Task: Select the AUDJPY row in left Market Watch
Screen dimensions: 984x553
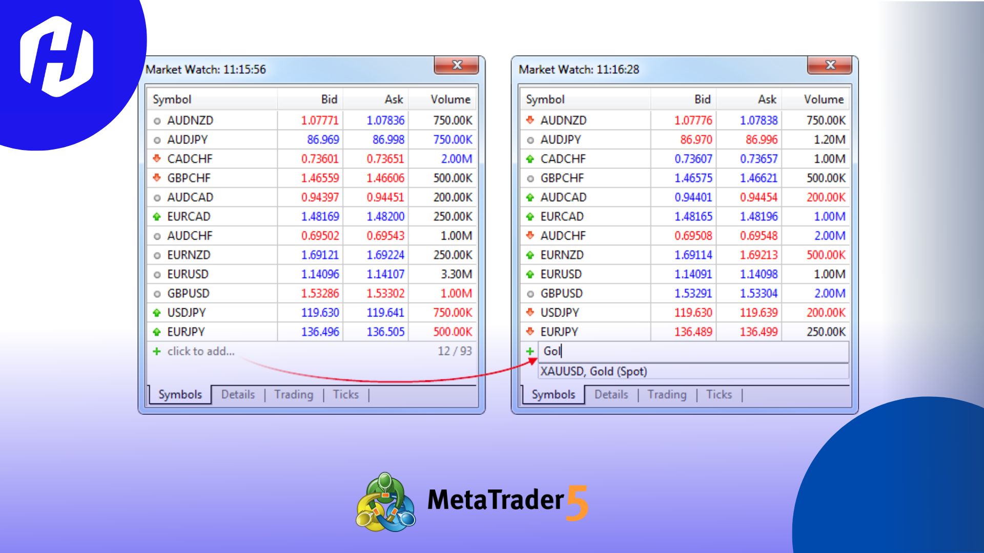Action: point(188,139)
